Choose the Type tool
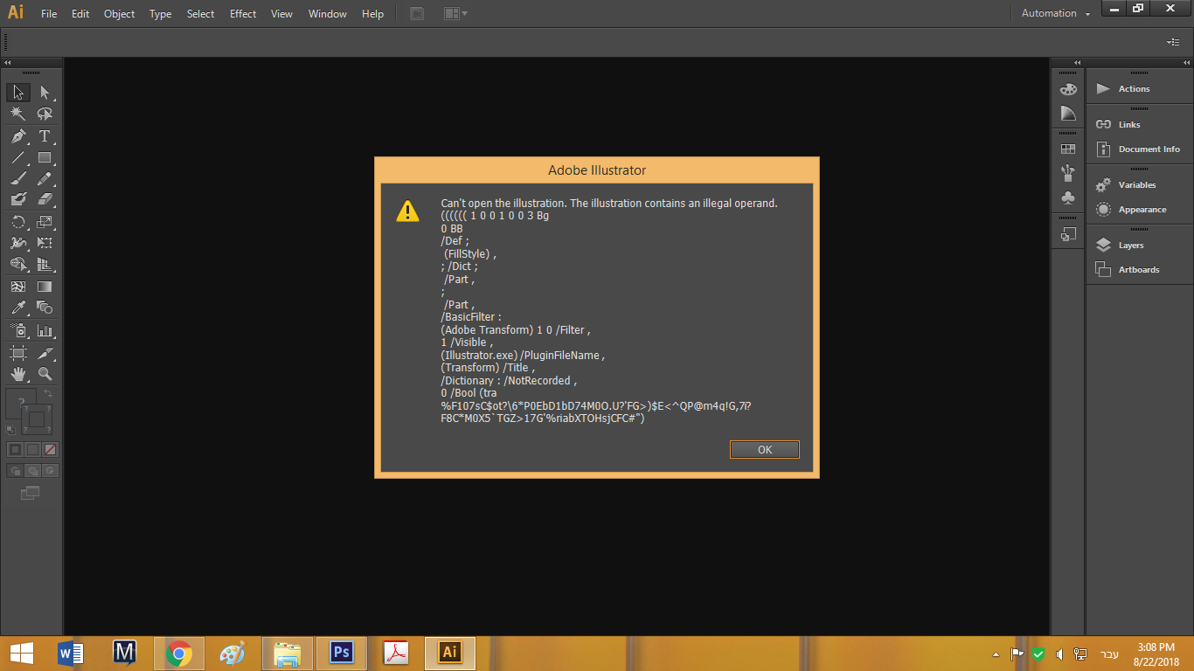1194x671 pixels. 45,136
